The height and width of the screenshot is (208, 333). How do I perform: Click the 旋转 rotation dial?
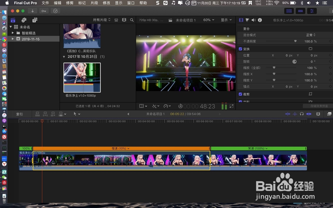(294, 62)
